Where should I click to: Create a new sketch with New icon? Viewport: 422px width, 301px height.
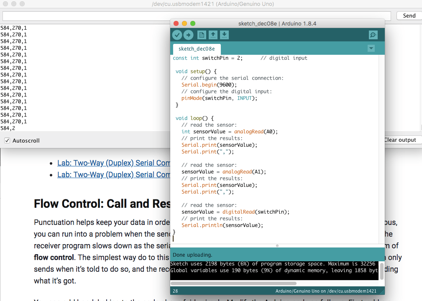pyautogui.click(x=202, y=35)
